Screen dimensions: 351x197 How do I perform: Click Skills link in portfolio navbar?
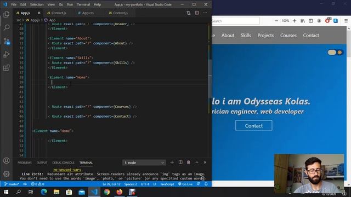point(246,35)
